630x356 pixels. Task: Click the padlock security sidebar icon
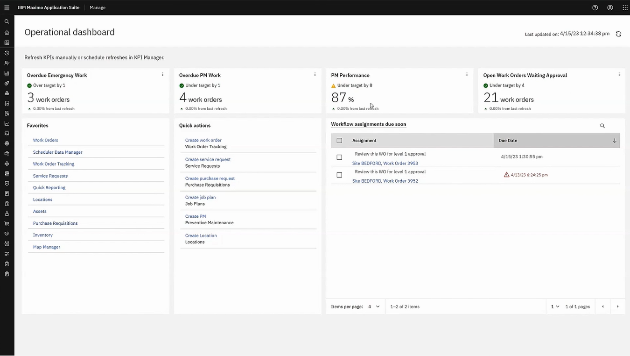click(x=7, y=214)
